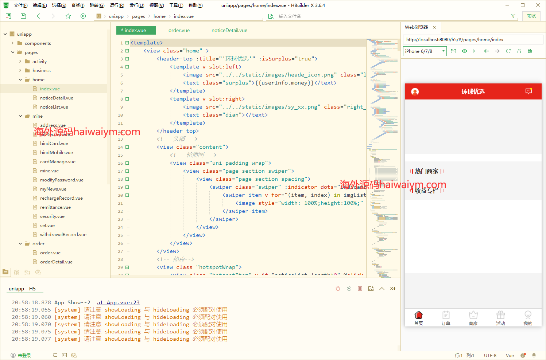Click the bookmark star icon
Viewport: 546px width, 360px height.
click(x=68, y=16)
